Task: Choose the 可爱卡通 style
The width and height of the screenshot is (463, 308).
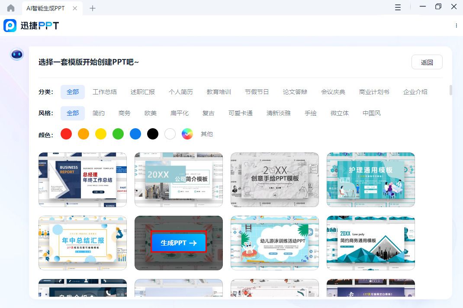Action: coord(240,113)
